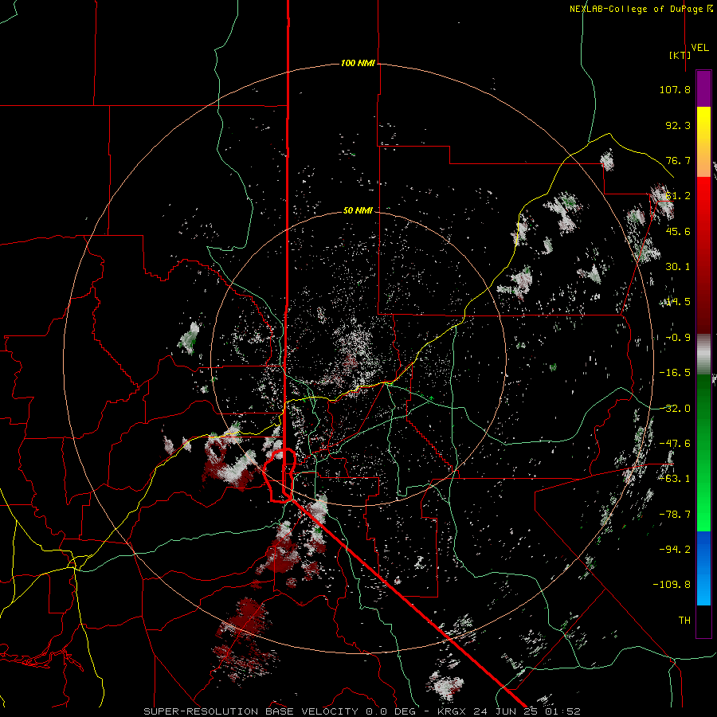Click the -32.0 velocity scale value
Viewport: 717px width, 717px height.
point(675,409)
